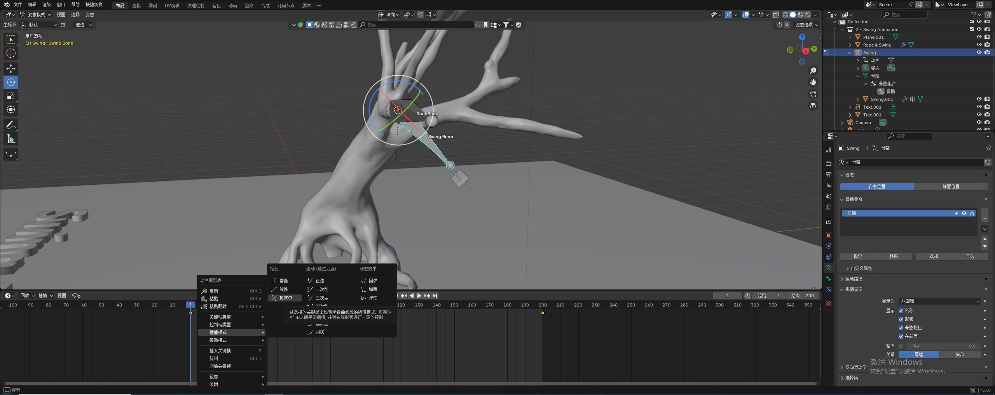Open Tool properties tab (wrench icon)
Screen dimensions: 995x395
(829, 150)
